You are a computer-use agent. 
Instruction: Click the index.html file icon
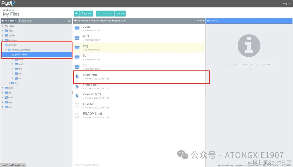77,77
